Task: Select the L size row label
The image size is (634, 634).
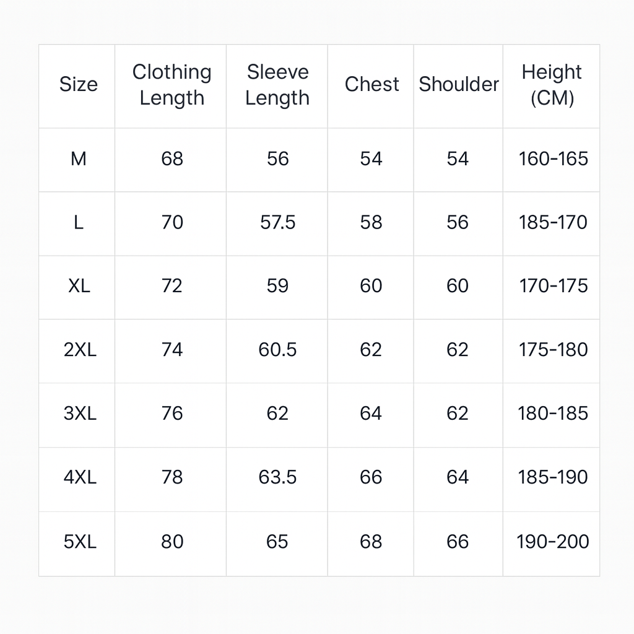Action: [78, 223]
